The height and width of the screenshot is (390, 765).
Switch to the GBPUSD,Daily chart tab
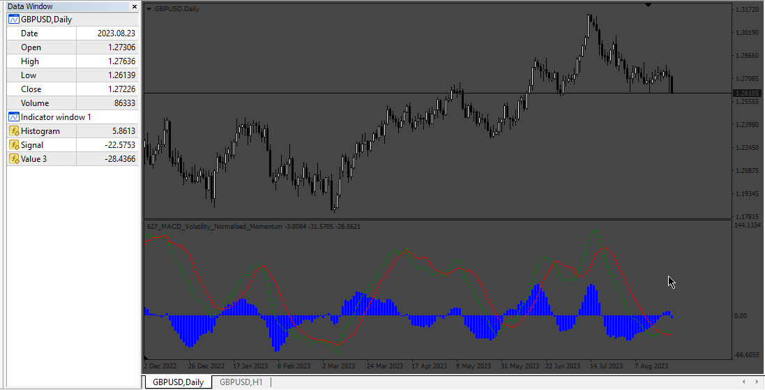point(178,382)
